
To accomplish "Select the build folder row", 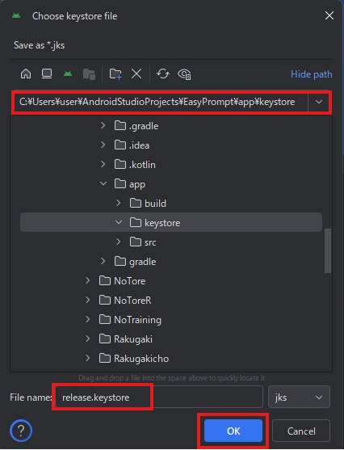I will (171, 204).
